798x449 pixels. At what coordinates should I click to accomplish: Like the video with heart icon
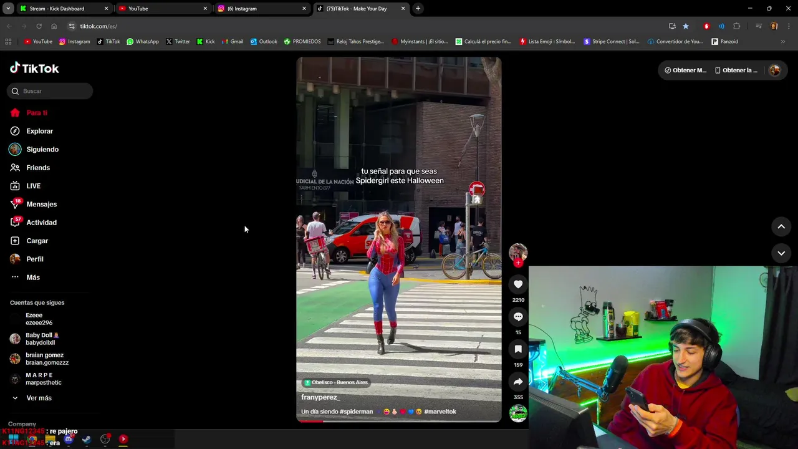[x=518, y=284]
